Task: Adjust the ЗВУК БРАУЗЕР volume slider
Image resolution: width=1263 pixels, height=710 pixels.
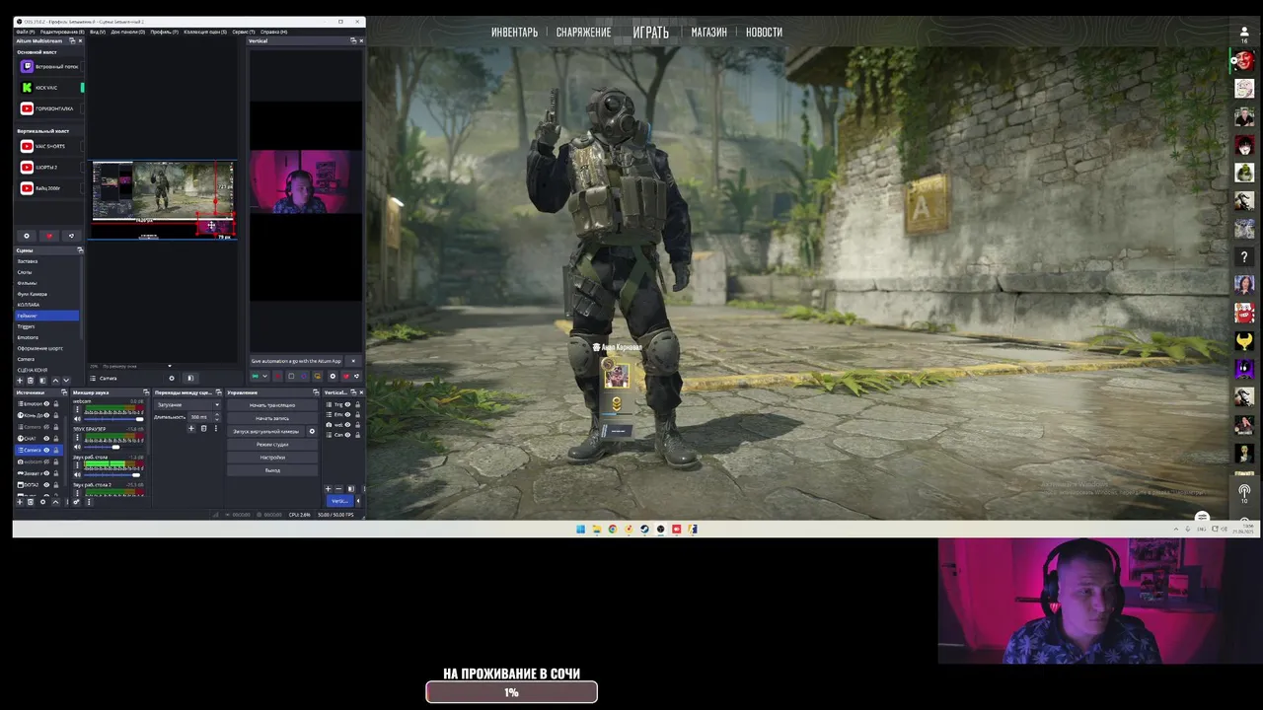Action: tap(113, 447)
